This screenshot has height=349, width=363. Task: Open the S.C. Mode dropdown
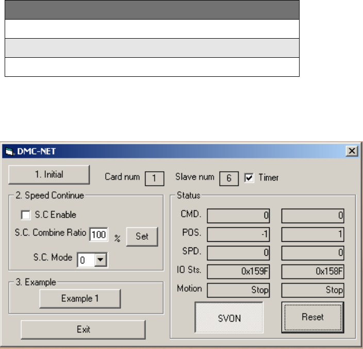pyautogui.click(x=101, y=260)
